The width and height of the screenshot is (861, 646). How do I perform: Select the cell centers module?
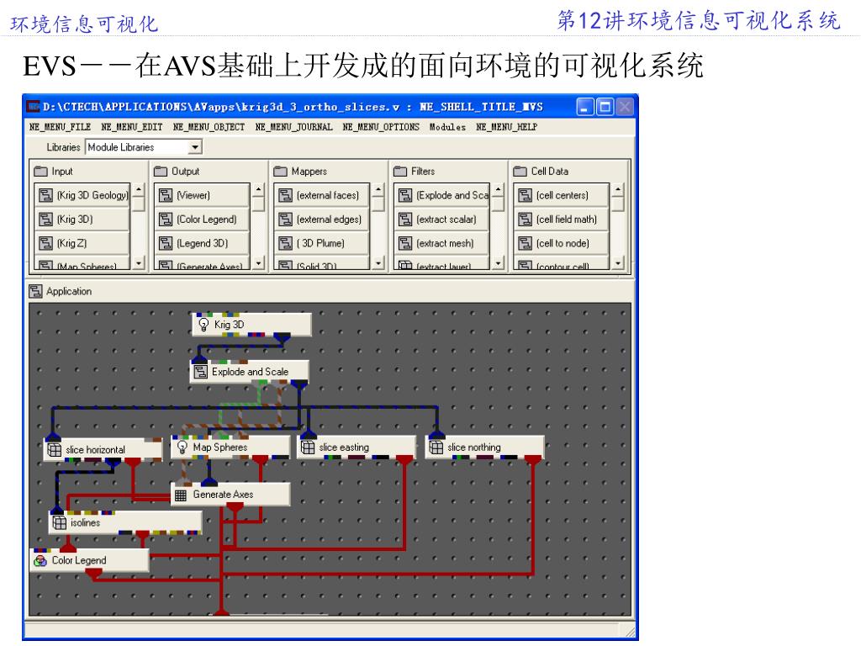click(x=561, y=195)
